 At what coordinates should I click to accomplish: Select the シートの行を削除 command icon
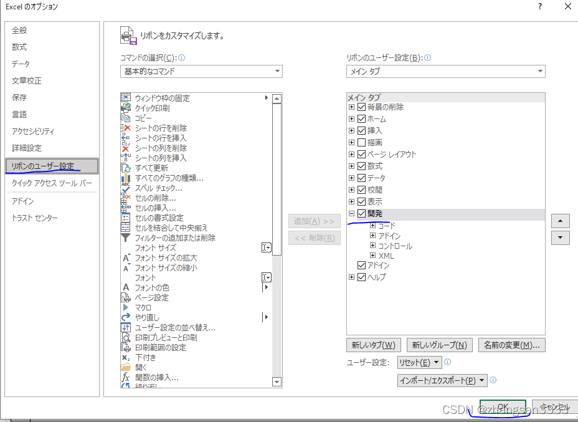[x=126, y=128]
